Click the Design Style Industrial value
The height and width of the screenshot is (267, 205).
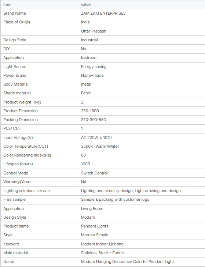coord(89,40)
